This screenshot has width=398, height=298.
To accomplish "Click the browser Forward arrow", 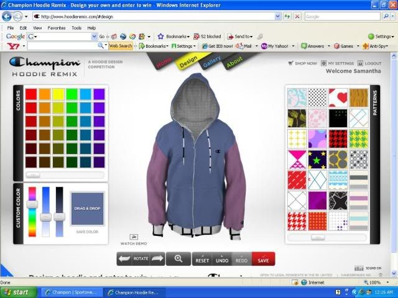I will (x=17, y=17).
